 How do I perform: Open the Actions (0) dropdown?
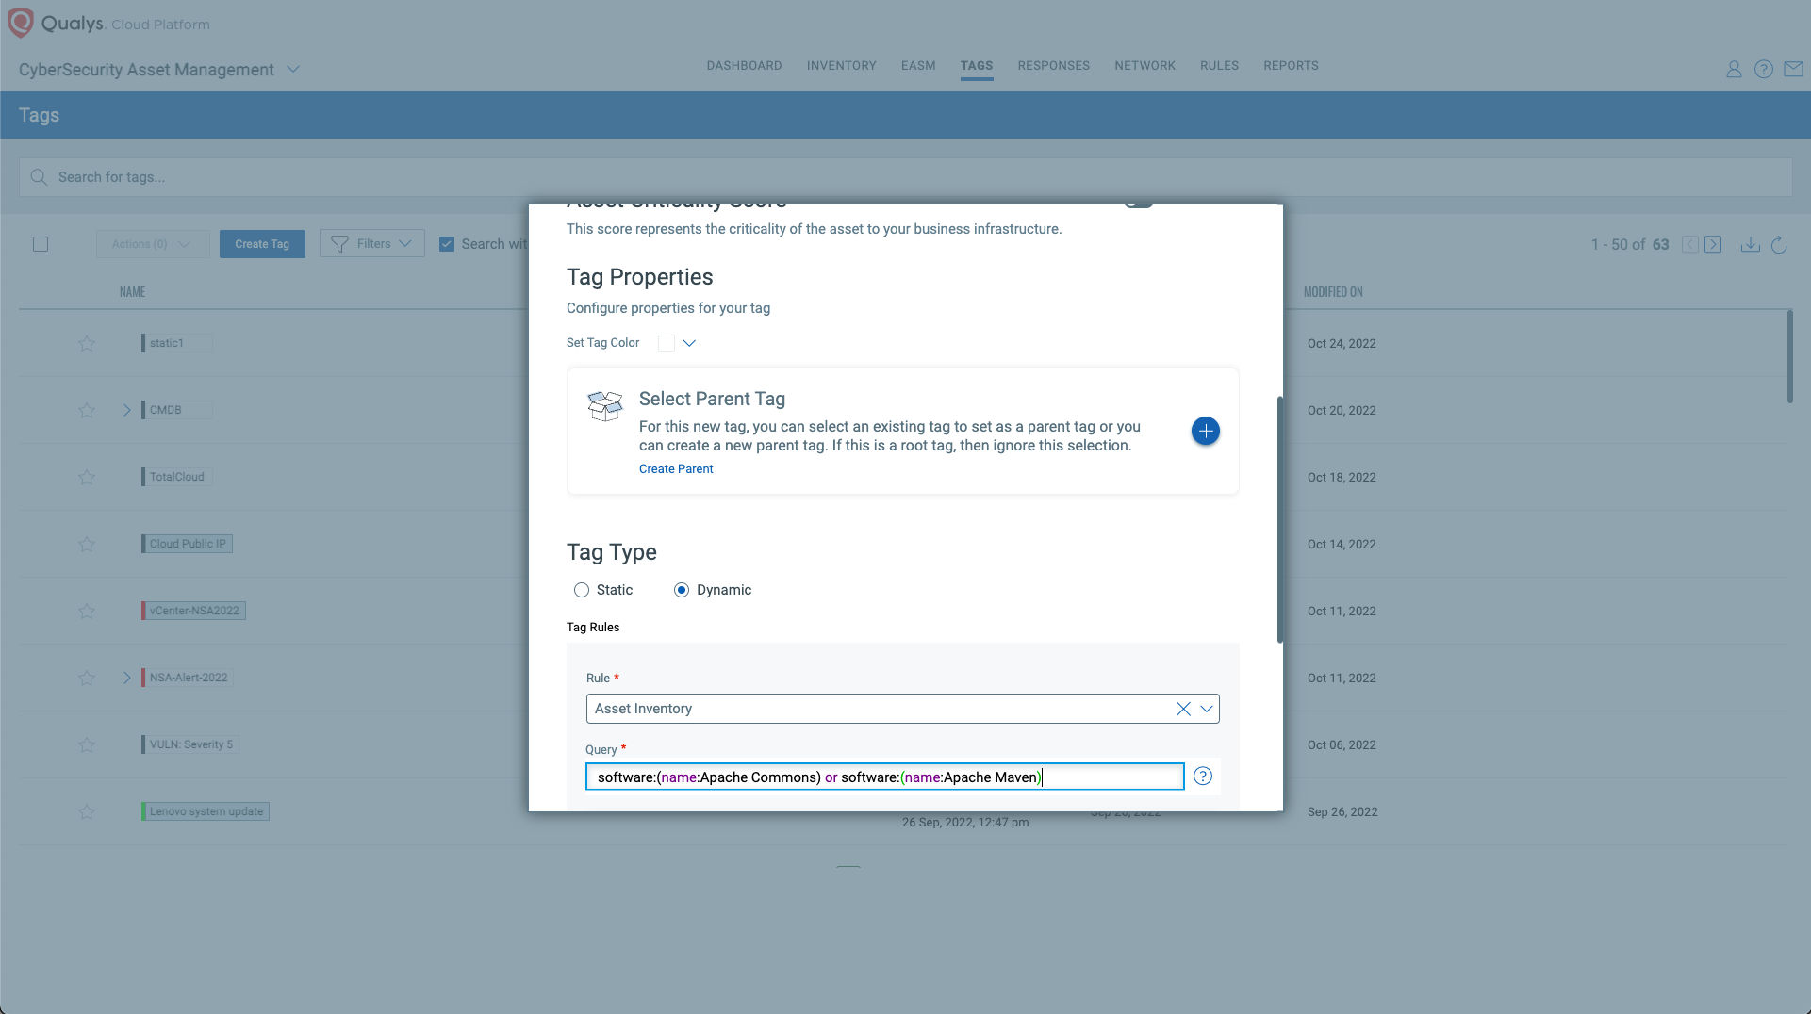click(x=152, y=244)
